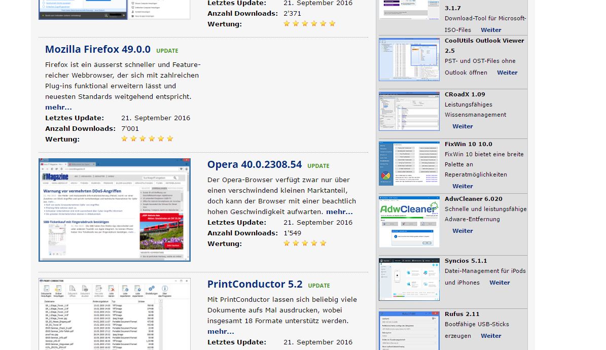Click the "FixWin 10 bietet eine breite" text
This screenshot has width=606, height=350.
click(x=484, y=154)
